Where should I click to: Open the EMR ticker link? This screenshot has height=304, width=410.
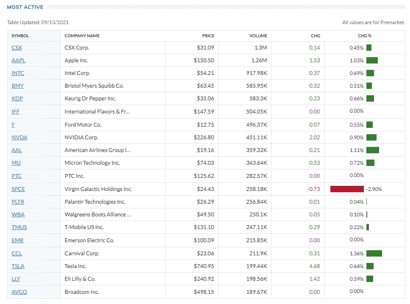(x=17, y=240)
